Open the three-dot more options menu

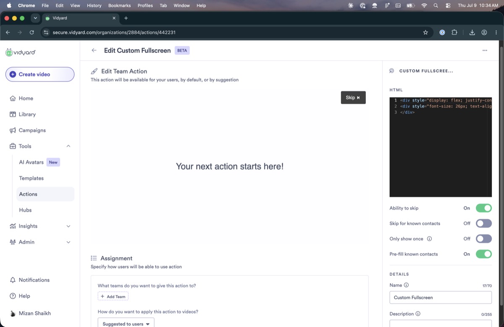(x=485, y=50)
